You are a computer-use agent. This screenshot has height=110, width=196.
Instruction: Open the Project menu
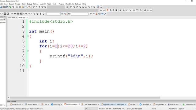point(18,4)
